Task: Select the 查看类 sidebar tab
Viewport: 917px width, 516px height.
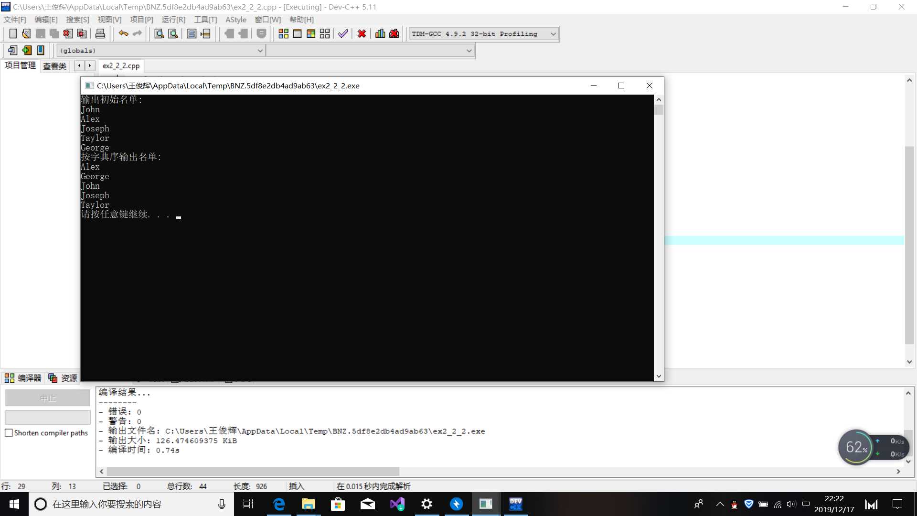Action: (x=54, y=66)
